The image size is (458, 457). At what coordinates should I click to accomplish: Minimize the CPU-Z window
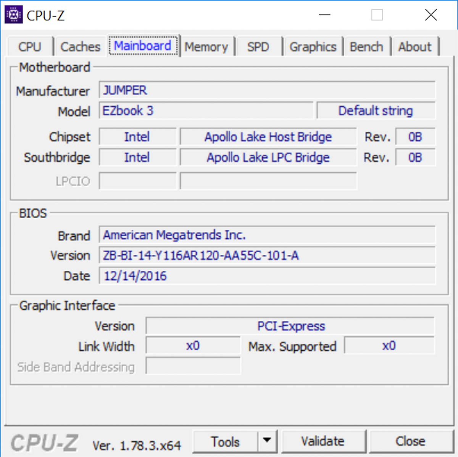(325, 15)
